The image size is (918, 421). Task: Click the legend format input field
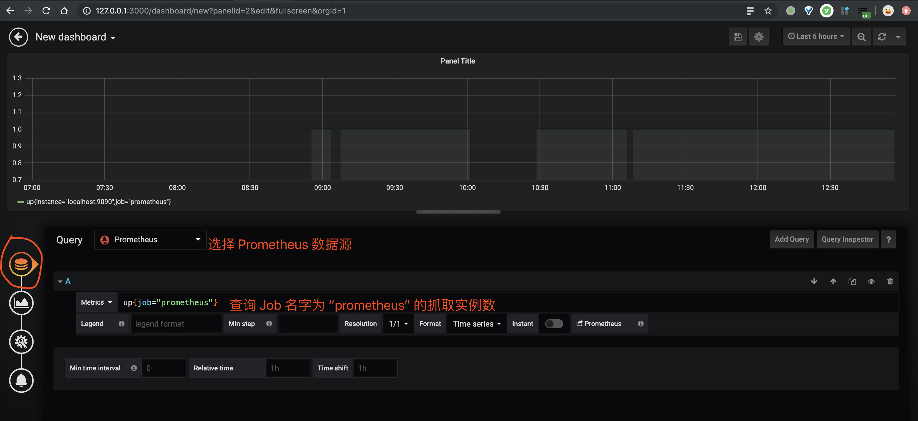point(176,323)
